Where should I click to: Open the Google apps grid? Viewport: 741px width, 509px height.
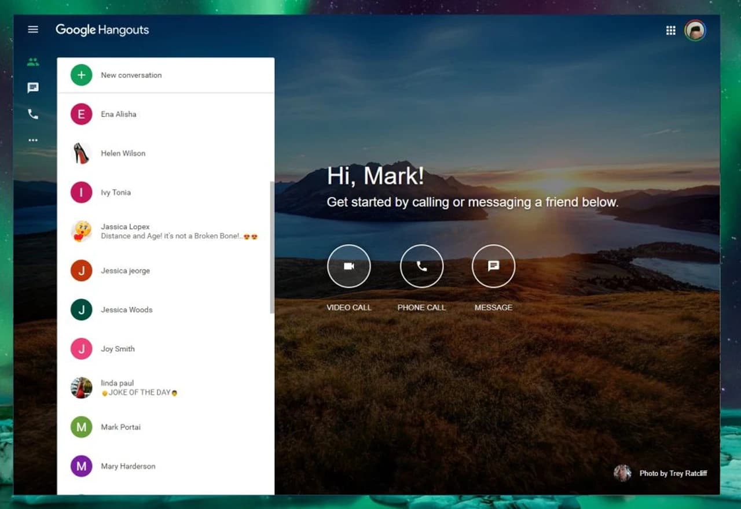coord(670,30)
